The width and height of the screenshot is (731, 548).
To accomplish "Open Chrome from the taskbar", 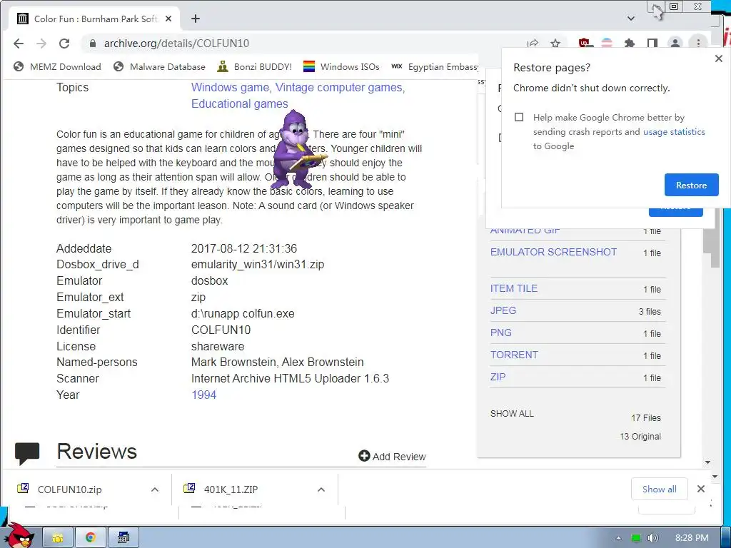I will click(x=91, y=538).
